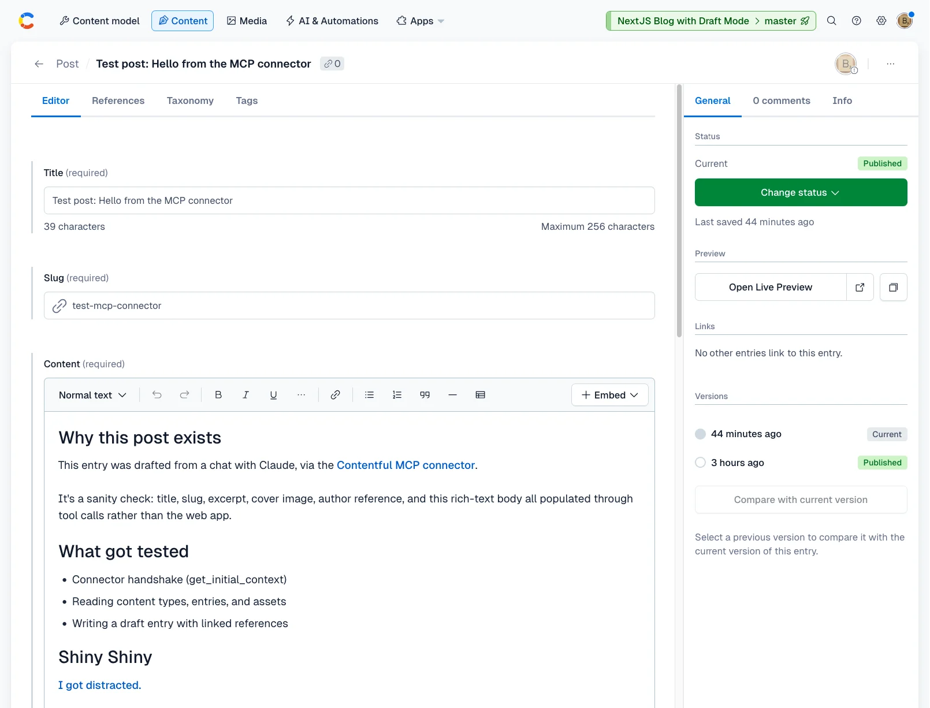Click the entry collaborator avatar B

[x=846, y=64]
